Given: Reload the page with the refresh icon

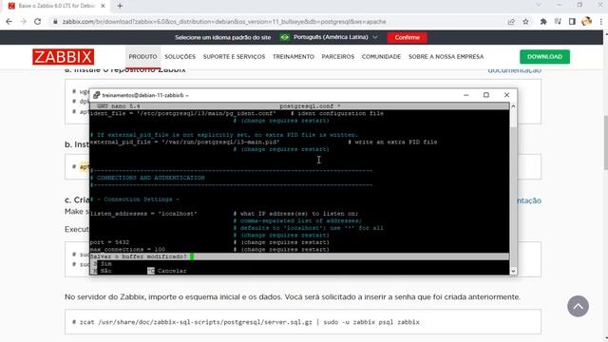Looking at the screenshot, I should coord(38,22).
